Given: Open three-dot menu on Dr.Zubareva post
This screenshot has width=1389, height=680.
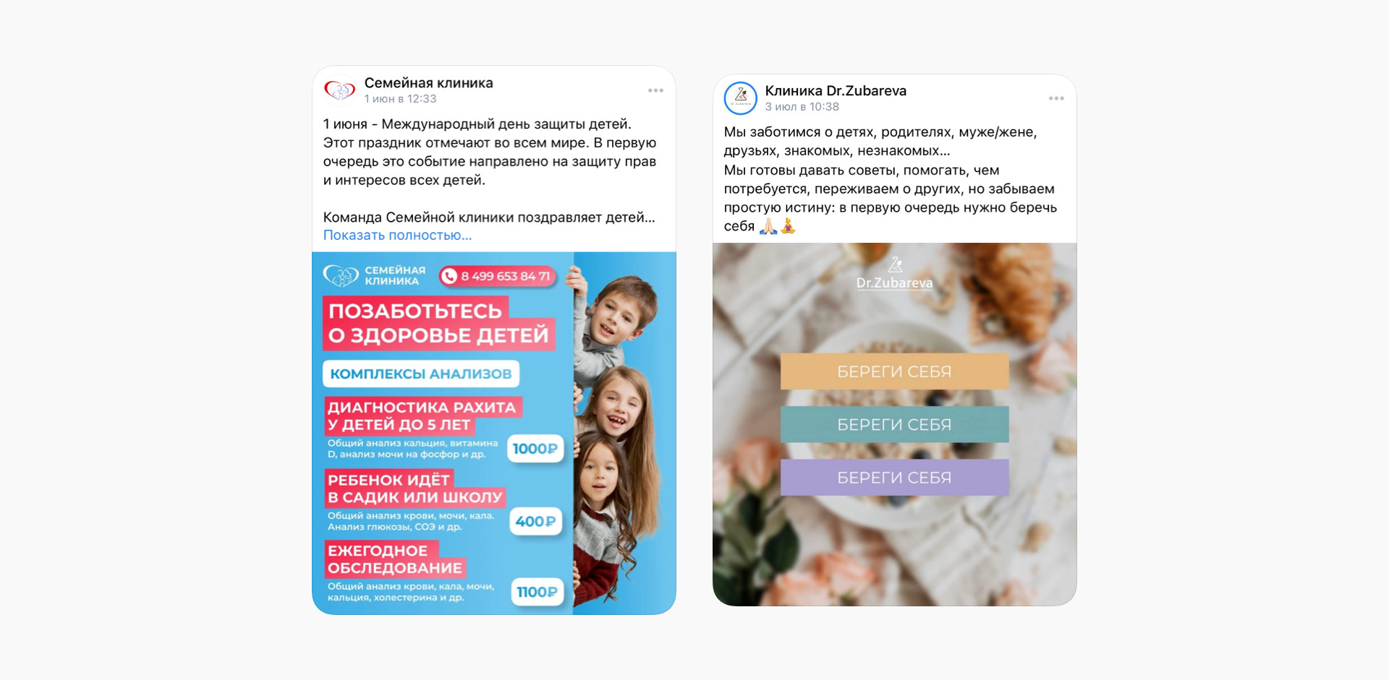Looking at the screenshot, I should tap(1056, 98).
